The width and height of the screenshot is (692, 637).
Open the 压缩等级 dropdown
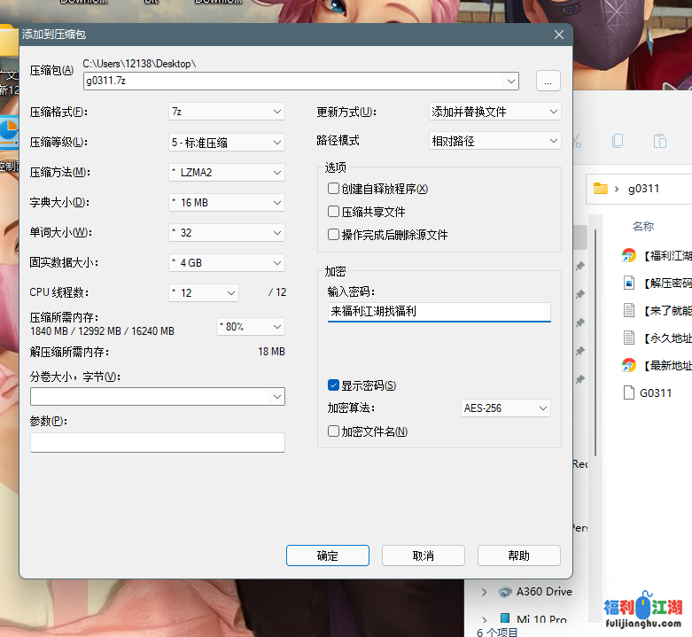click(226, 142)
